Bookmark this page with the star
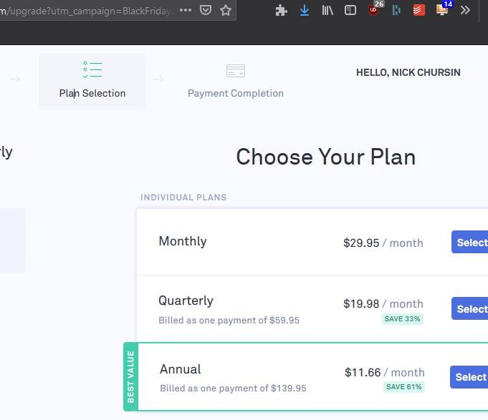Screen dimensions: 488x420 pos(226,10)
